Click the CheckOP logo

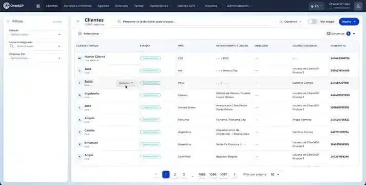[x=14, y=6]
